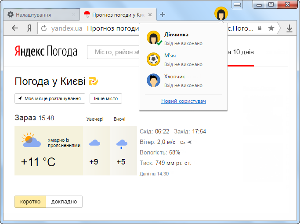Click yellow icon beside Погода у Києві
Screen dimensions: 300x224
93,81
